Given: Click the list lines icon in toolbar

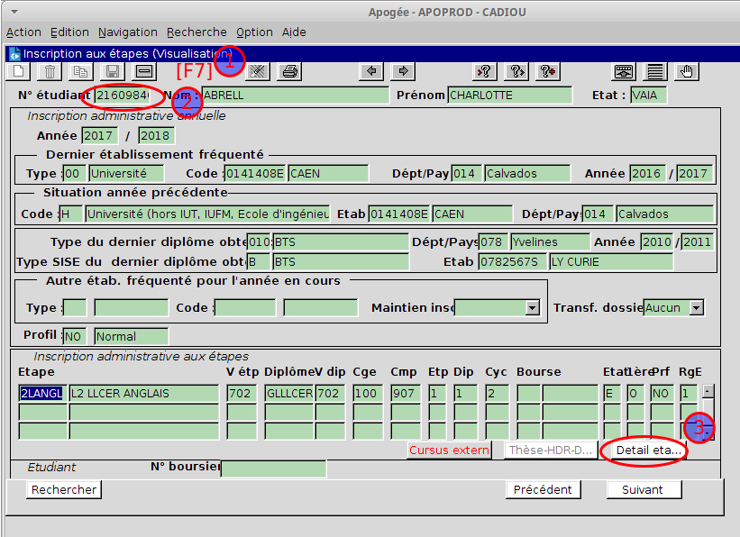Looking at the screenshot, I should point(655,71).
